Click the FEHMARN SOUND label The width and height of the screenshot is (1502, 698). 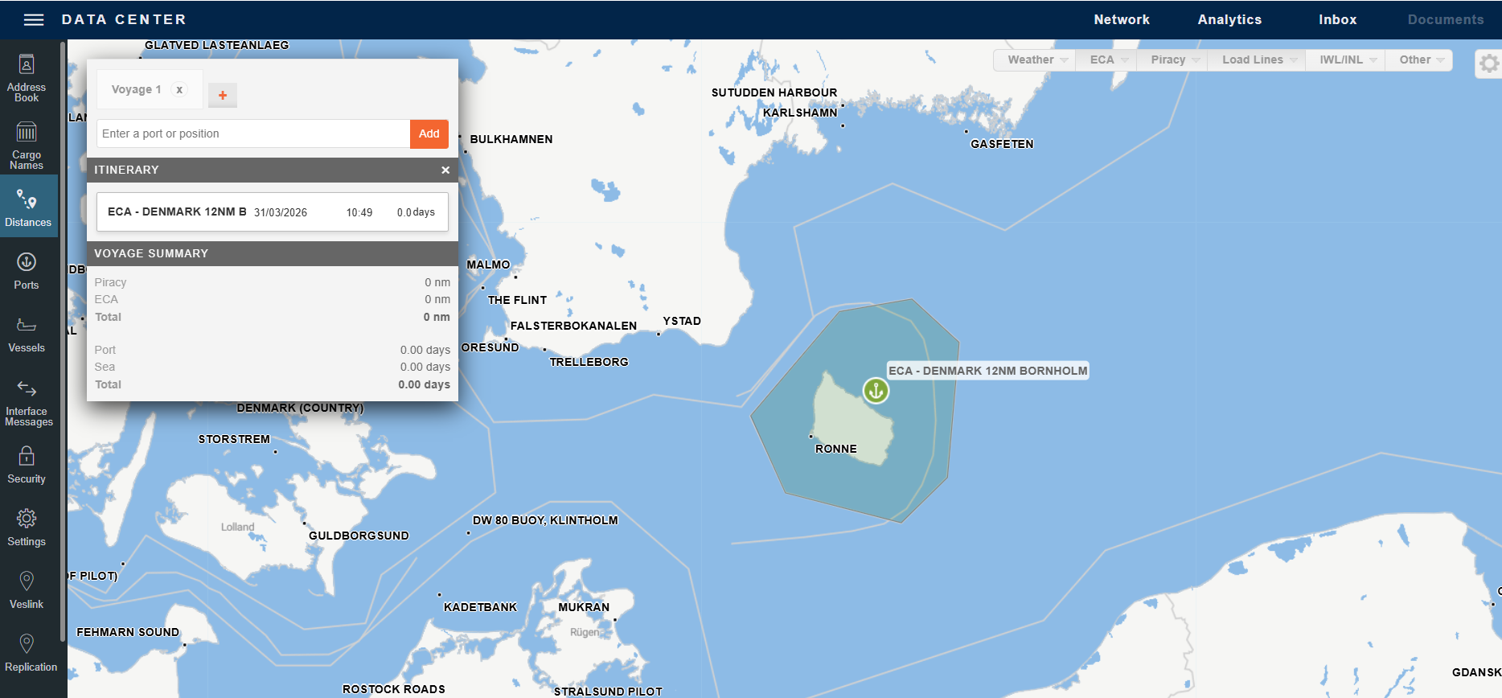click(x=128, y=632)
